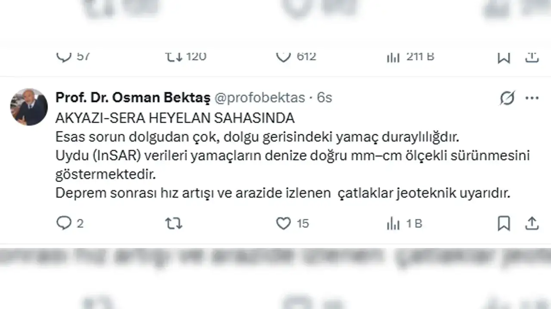Viewport: 551px width, 309px height.
Task: Share the AKYAZI-SERA tweet
Action: 532,223
